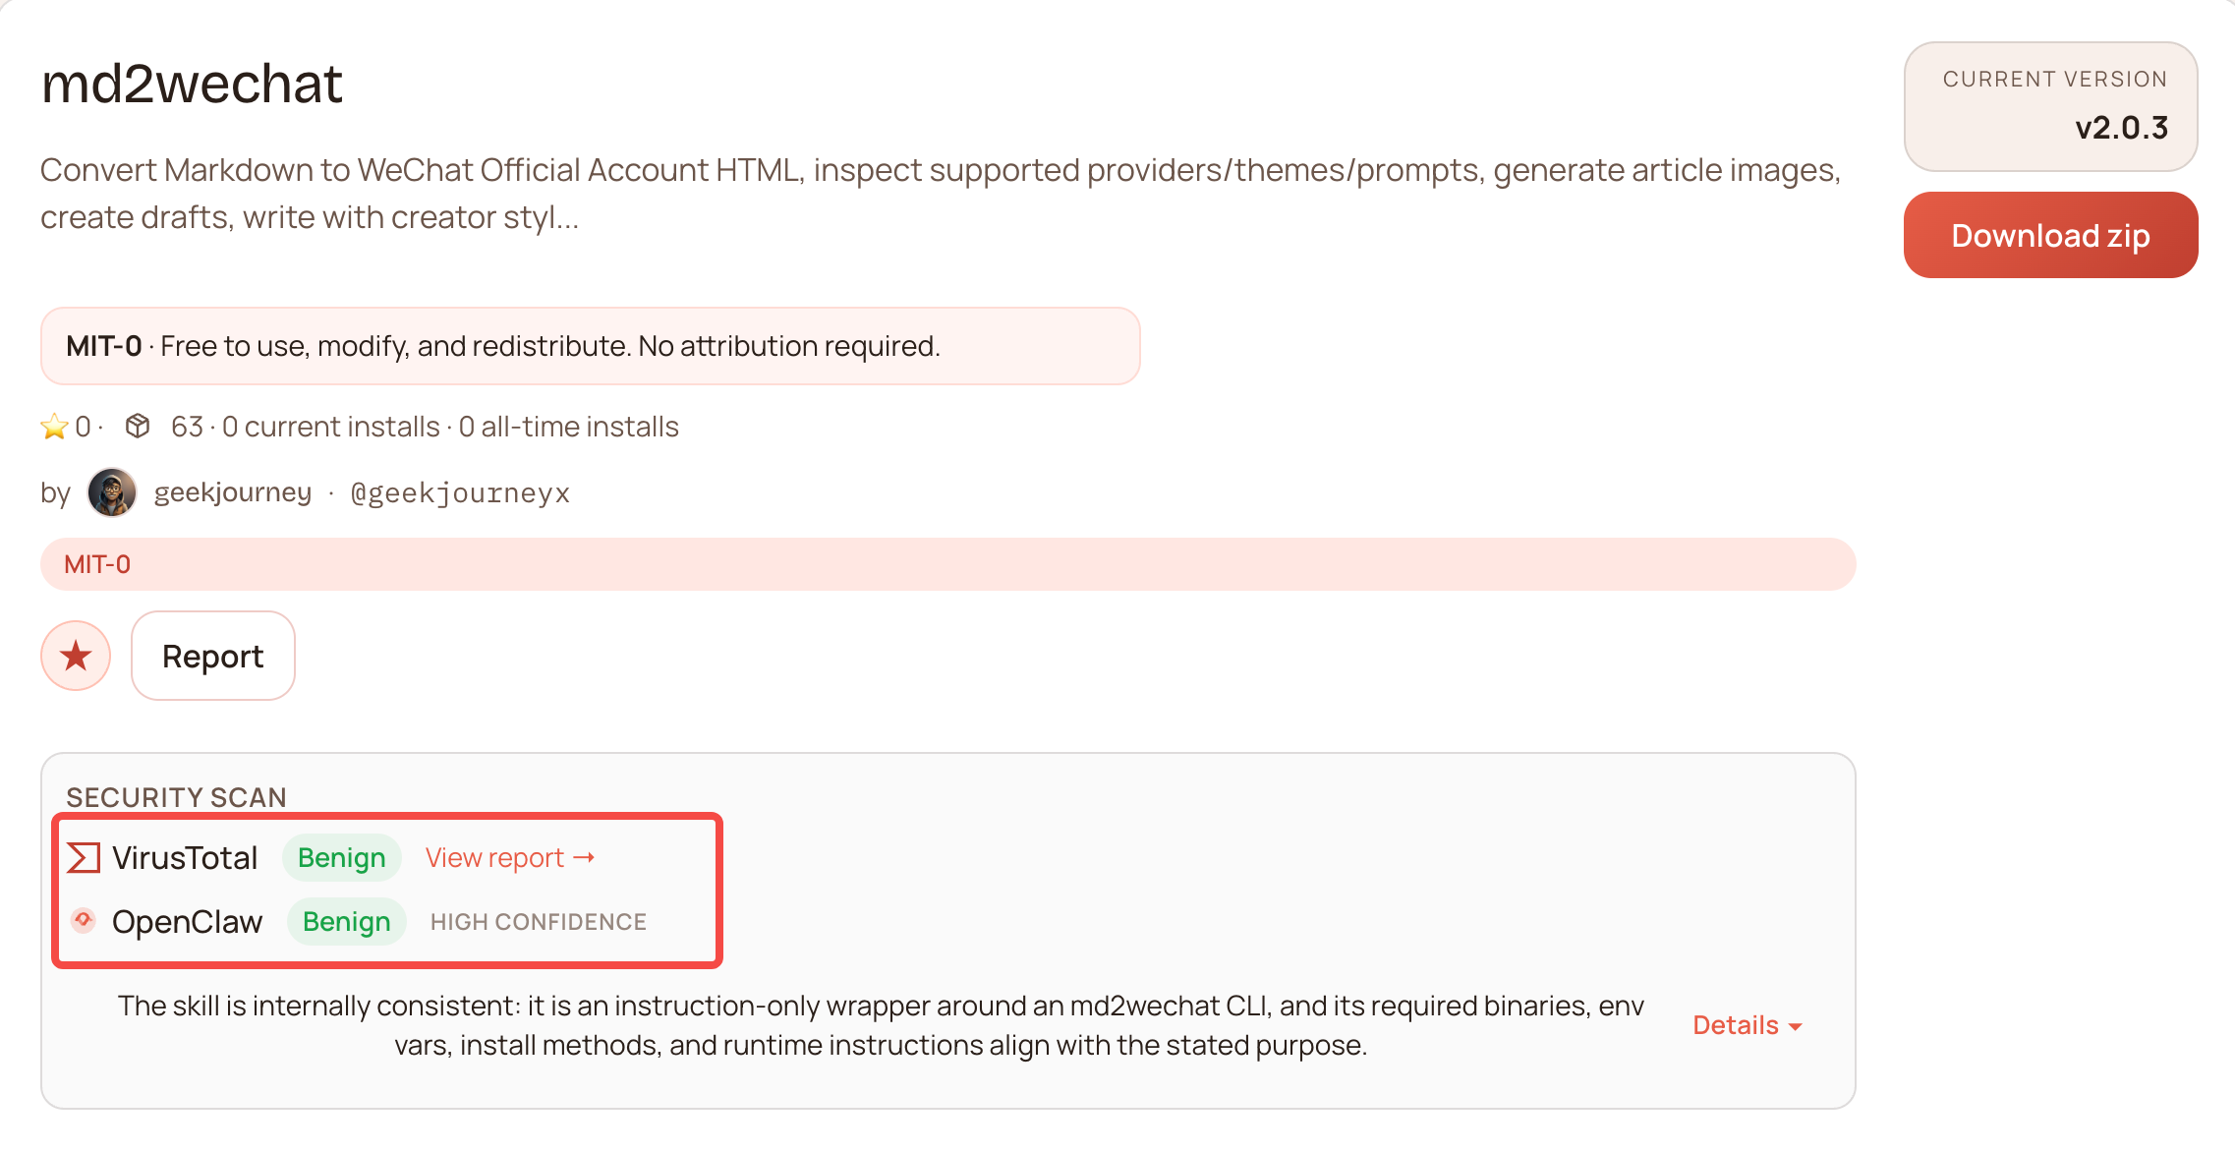This screenshot has width=2235, height=1152.
Task: Click the MIT-0 license notice banner
Action: (590, 346)
